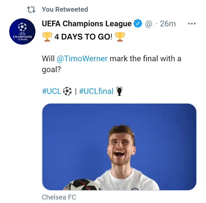The width and height of the screenshot is (206, 203).
Task: Open the UEFA Champions League profile avatar
Action: pyautogui.click(x=22, y=31)
